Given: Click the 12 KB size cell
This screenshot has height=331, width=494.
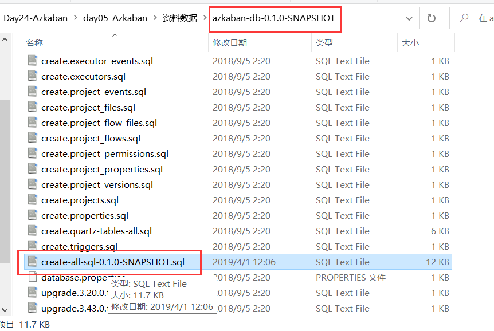Looking at the screenshot, I should 437,262.
